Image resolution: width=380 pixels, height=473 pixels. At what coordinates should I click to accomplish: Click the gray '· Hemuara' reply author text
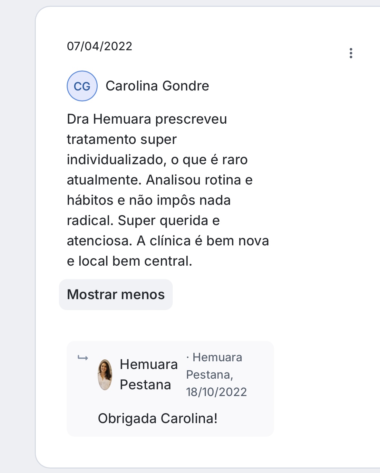tap(214, 357)
